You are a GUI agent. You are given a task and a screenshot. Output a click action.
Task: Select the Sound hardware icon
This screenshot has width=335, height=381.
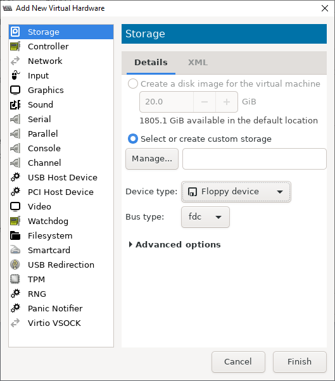coord(15,104)
